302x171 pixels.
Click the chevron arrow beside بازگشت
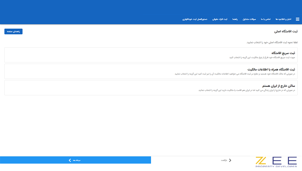click(x=230, y=160)
